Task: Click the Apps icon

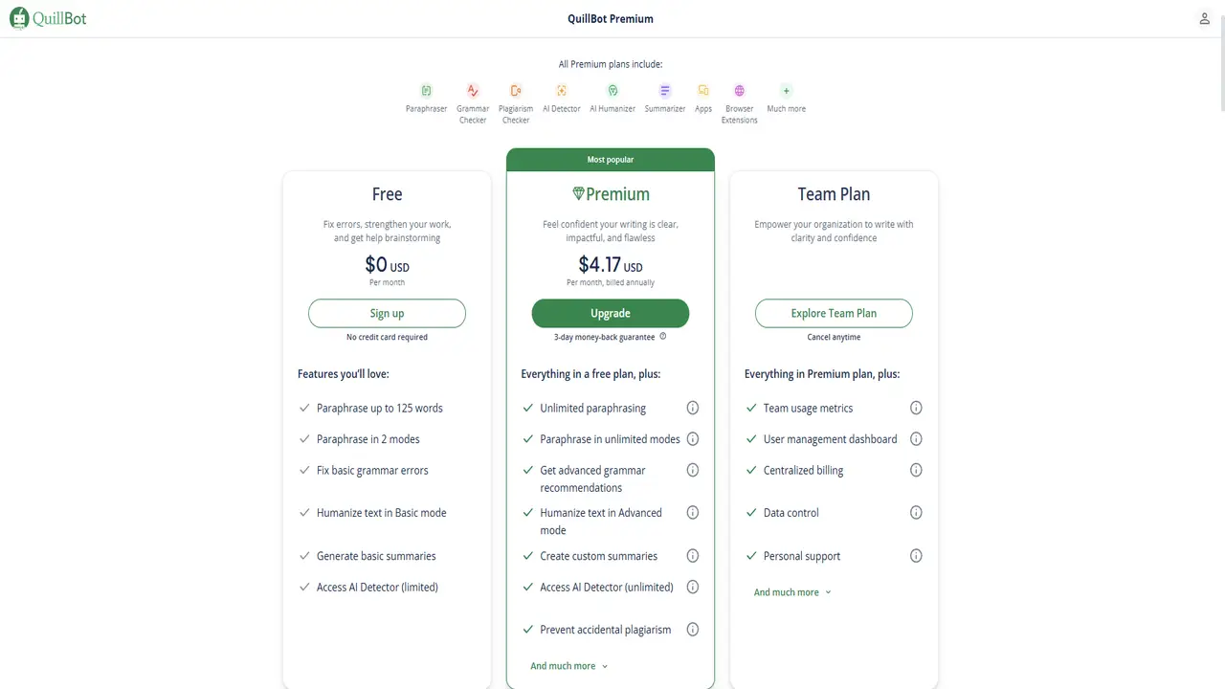Action: [703, 90]
